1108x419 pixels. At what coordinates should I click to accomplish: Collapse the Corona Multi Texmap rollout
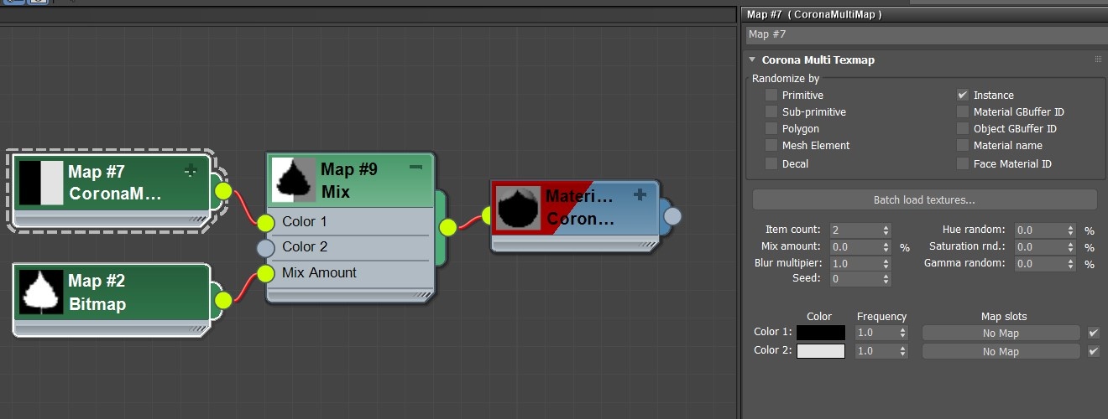(x=752, y=59)
